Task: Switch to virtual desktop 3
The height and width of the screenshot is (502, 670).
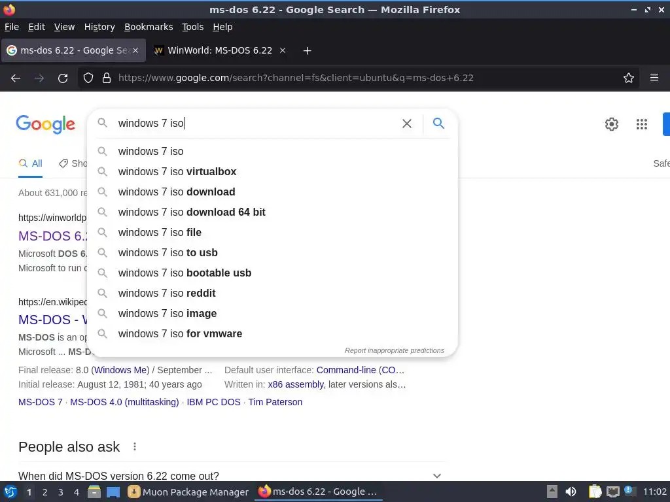Action: [61, 492]
